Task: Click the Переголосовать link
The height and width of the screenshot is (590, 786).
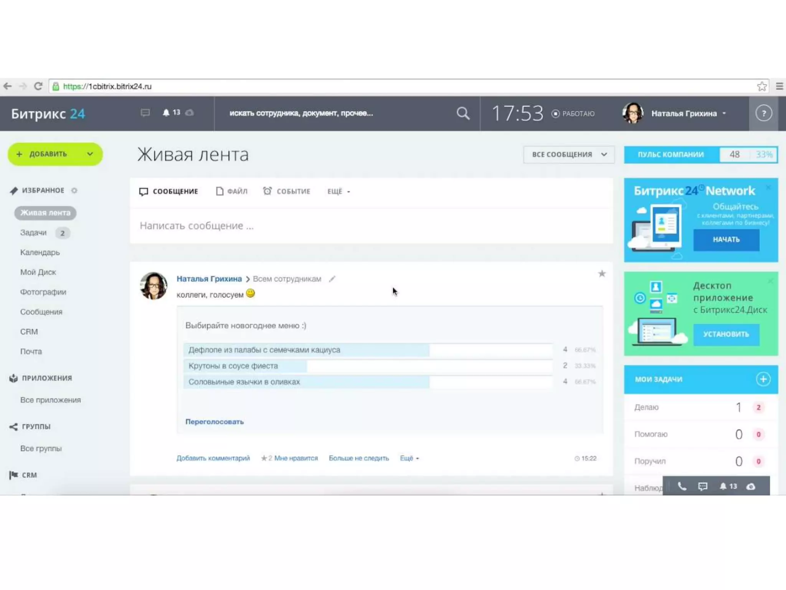Action: pyautogui.click(x=214, y=422)
